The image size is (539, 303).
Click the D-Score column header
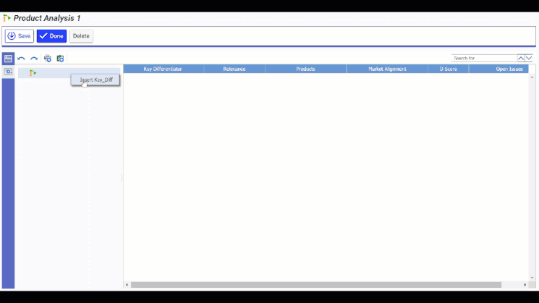tap(448, 69)
